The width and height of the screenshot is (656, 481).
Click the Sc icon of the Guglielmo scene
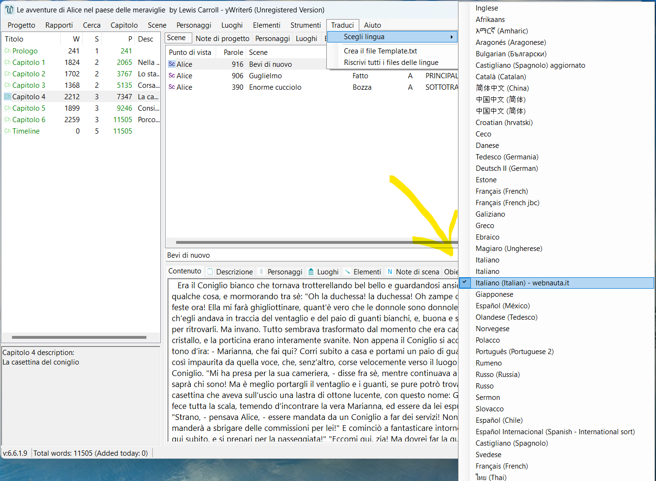172,76
